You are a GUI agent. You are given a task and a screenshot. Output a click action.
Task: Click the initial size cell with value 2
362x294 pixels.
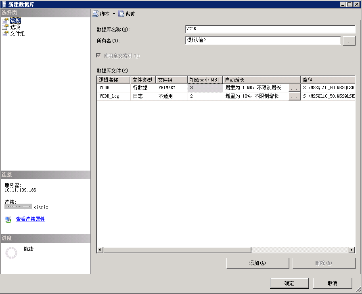[x=205, y=96]
